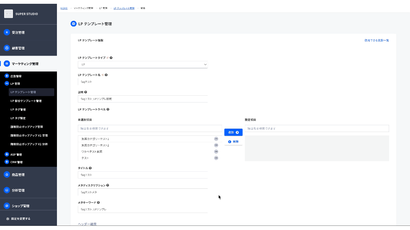Click the 受注管理 sidebar icon
Viewport: 410px width, 230px height.
6,33
